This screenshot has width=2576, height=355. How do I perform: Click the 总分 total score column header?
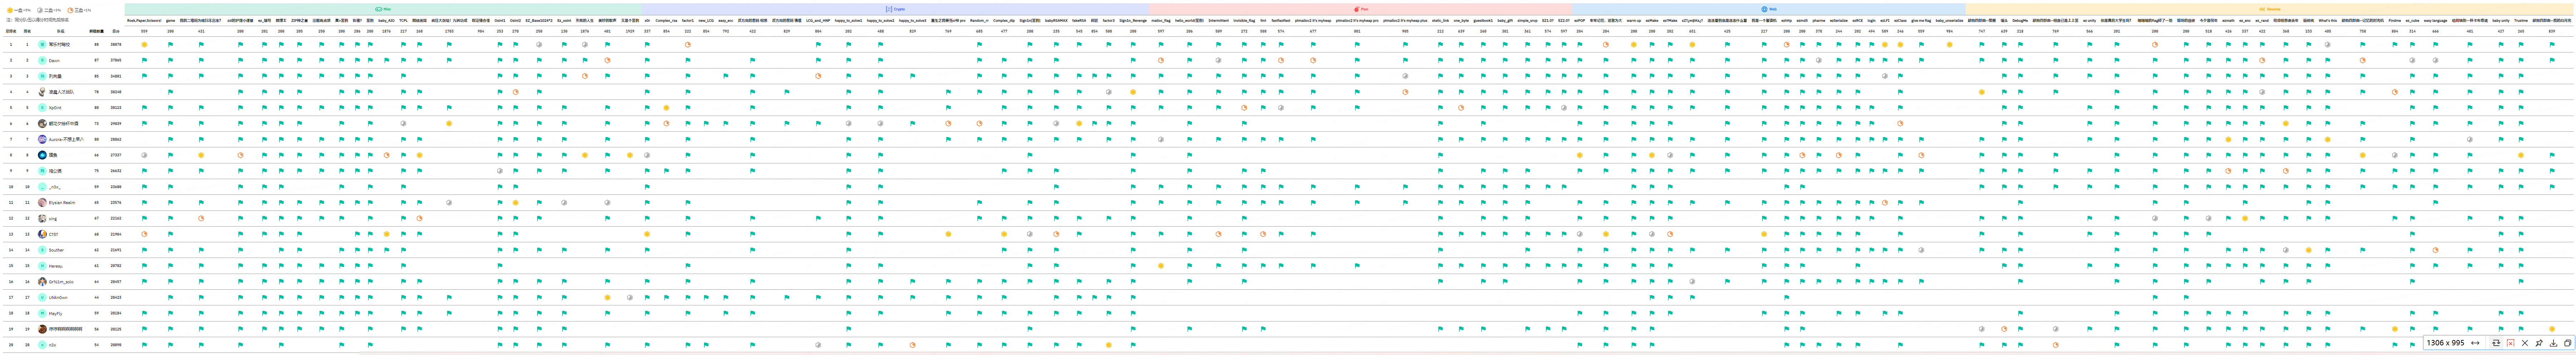pos(116,31)
